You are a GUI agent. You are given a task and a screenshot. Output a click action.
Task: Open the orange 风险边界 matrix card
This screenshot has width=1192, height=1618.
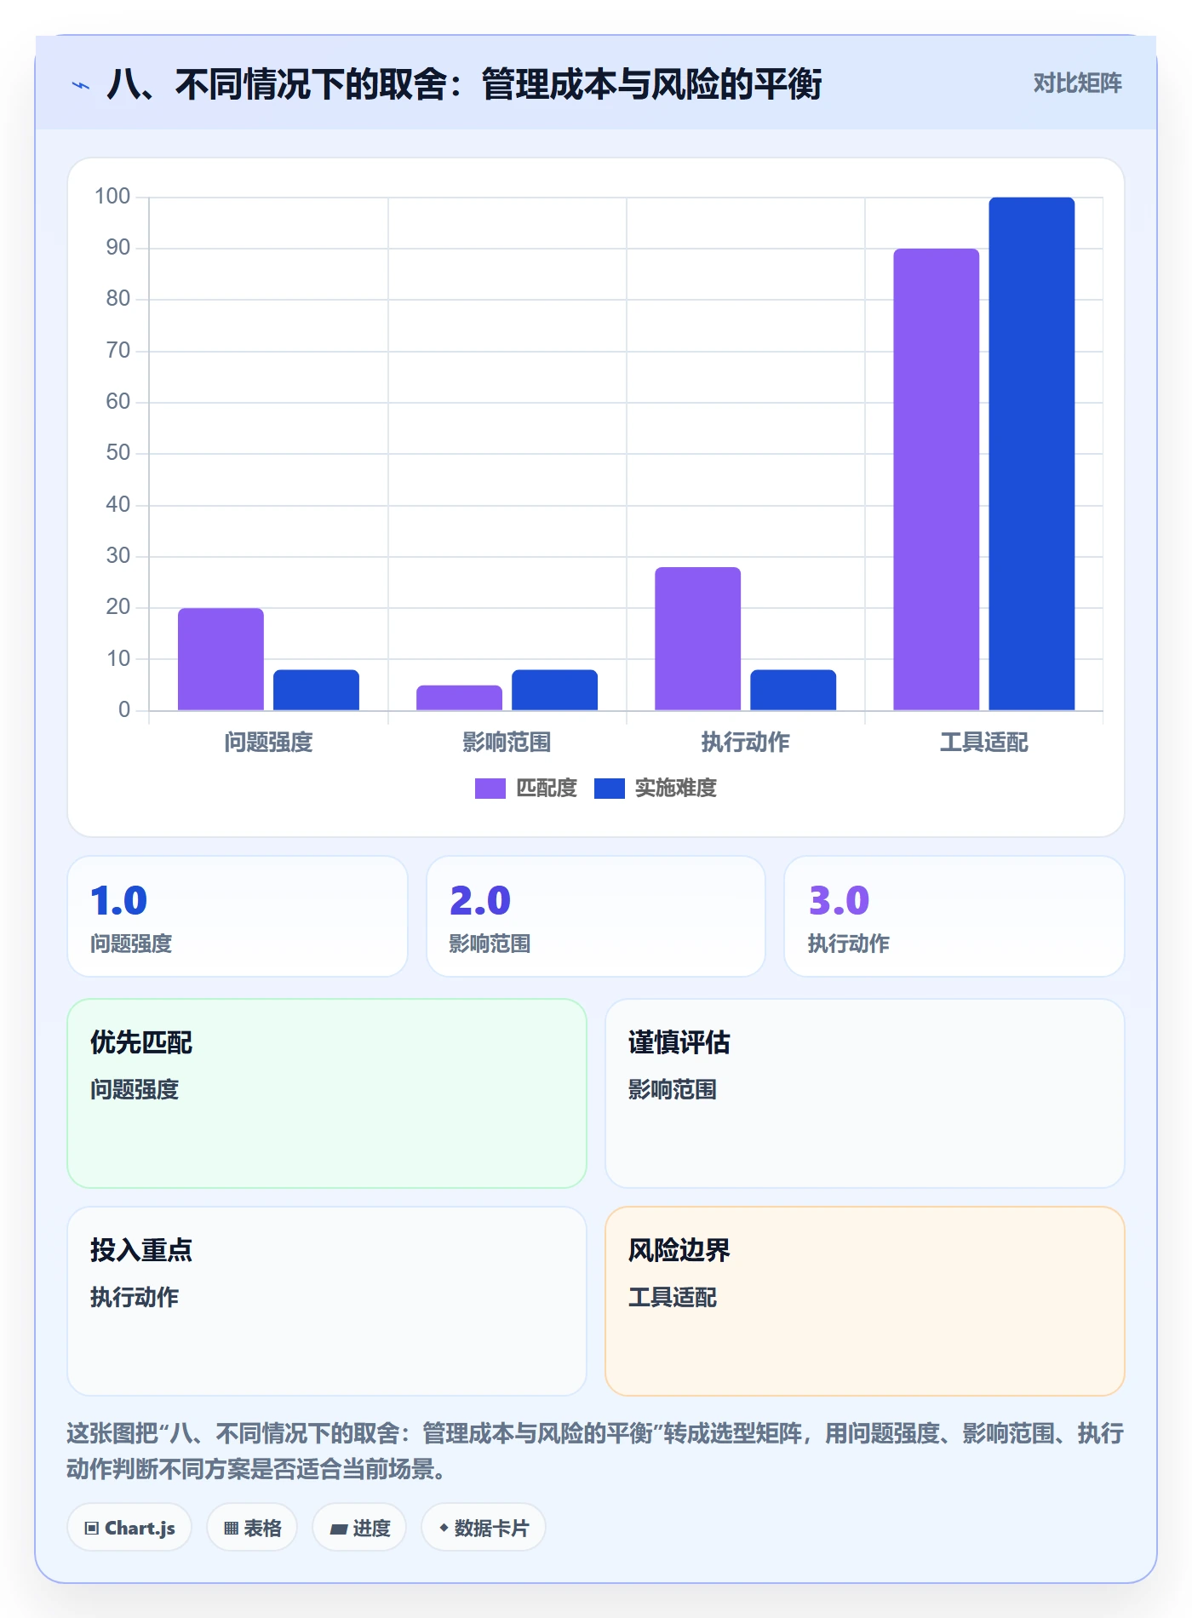tap(865, 1301)
